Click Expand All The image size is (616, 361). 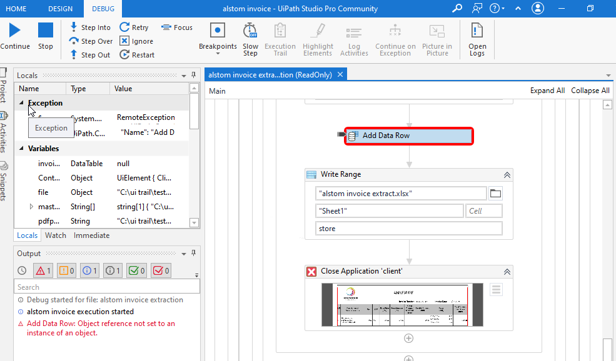pyautogui.click(x=547, y=91)
